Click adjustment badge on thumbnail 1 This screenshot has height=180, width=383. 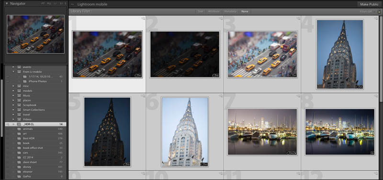tap(136, 75)
